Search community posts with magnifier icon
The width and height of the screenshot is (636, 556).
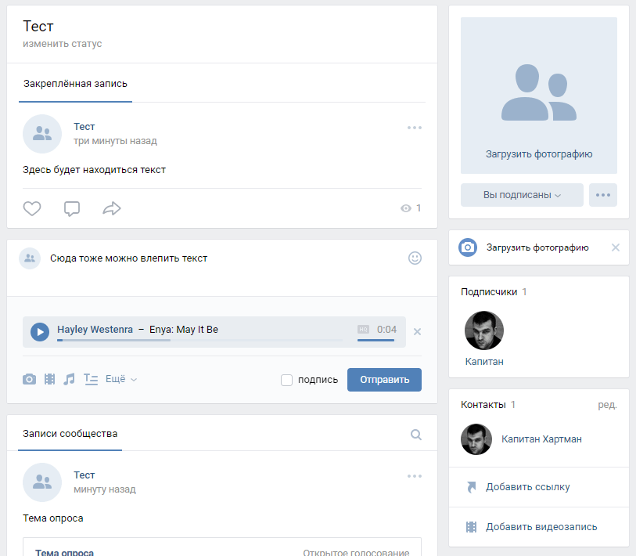pyautogui.click(x=416, y=435)
